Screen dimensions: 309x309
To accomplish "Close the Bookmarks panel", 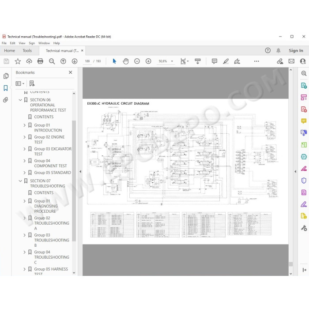I will [70, 72].
